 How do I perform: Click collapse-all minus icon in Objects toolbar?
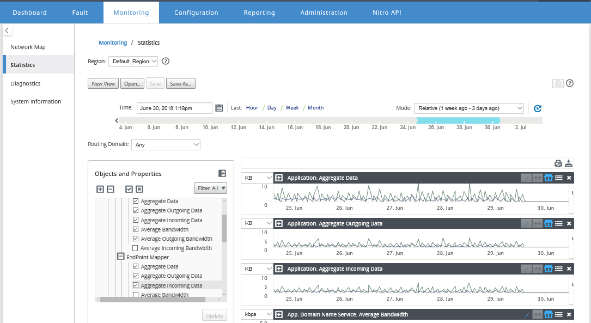coord(111,189)
